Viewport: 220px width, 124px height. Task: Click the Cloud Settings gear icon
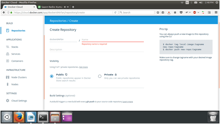click(x=7, y=101)
